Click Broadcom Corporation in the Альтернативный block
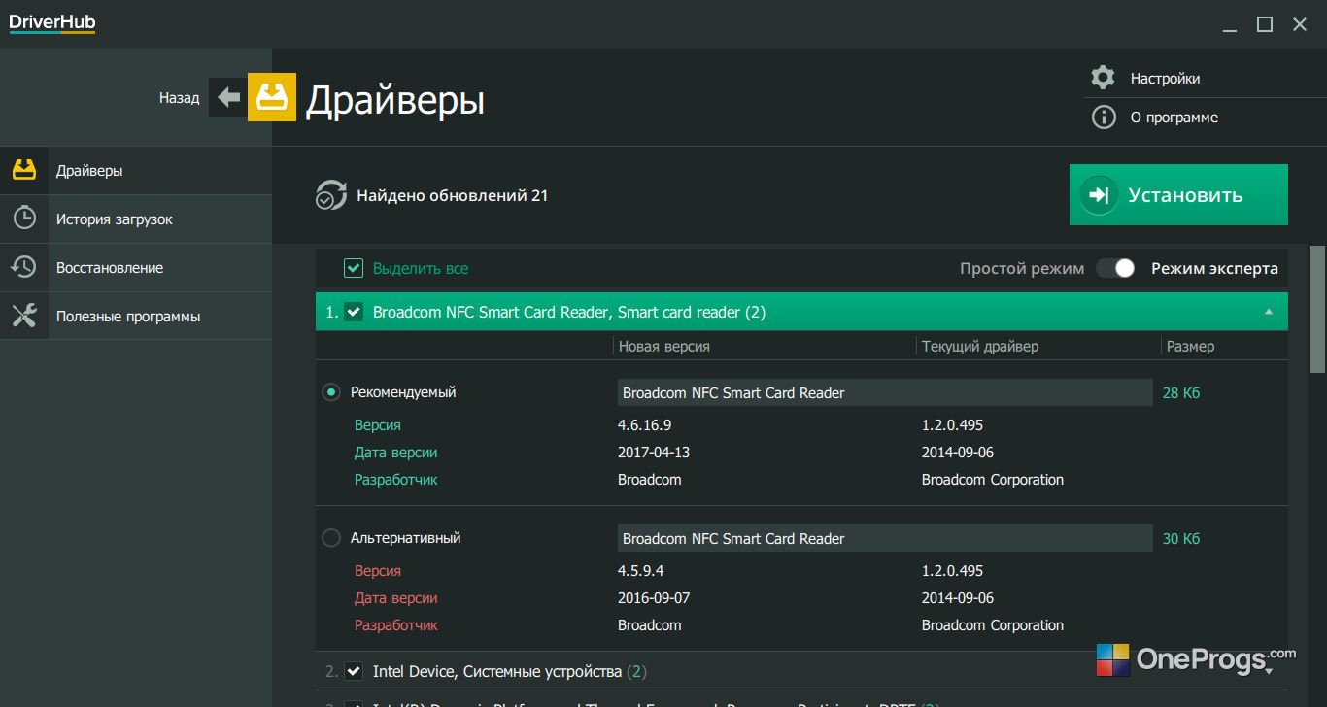The height and width of the screenshot is (707, 1327). (x=993, y=625)
